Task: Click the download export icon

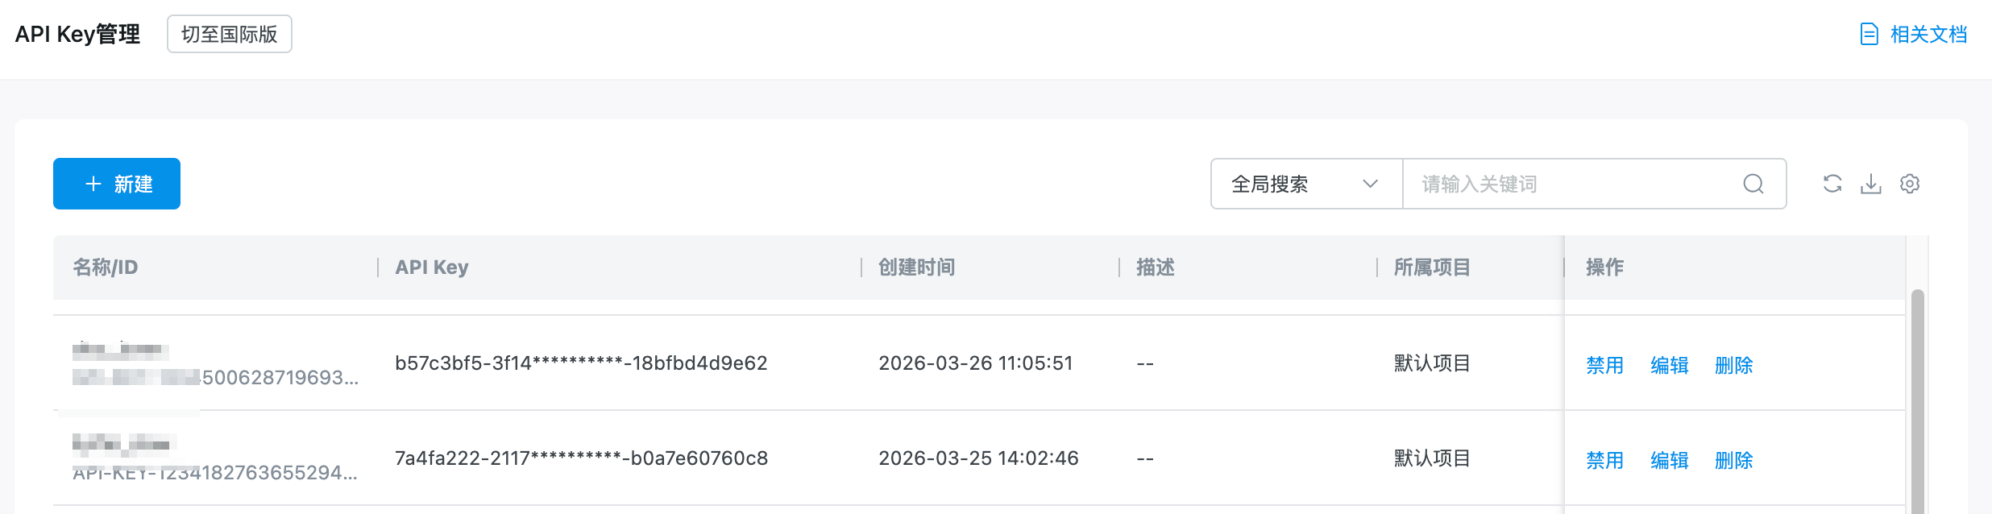Action: click(x=1871, y=184)
